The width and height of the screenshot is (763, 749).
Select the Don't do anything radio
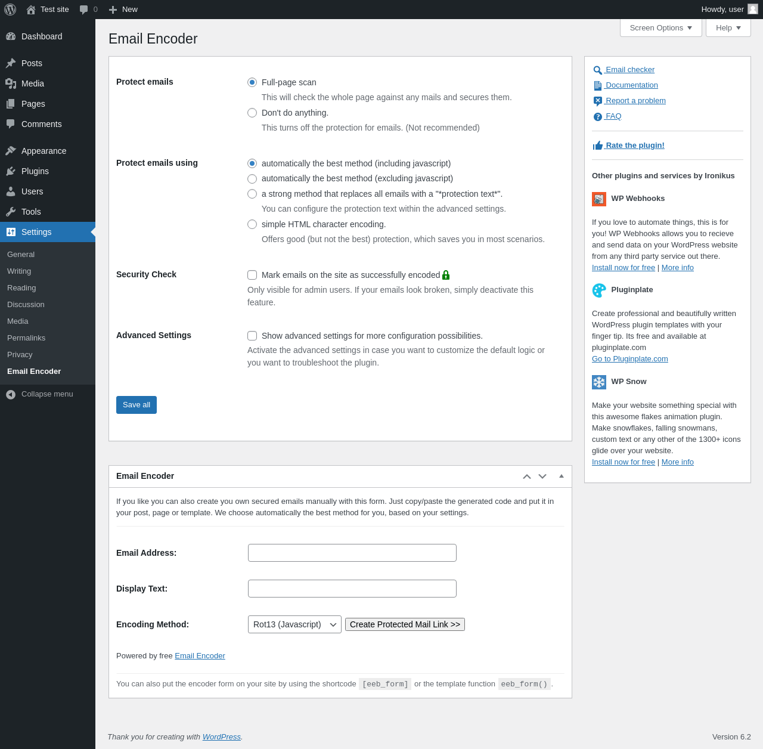point(252,113)
